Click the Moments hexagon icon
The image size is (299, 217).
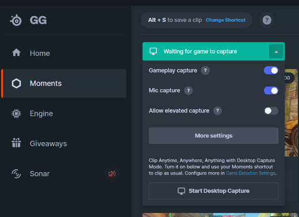pyautogui.click(x=16, y=83)
